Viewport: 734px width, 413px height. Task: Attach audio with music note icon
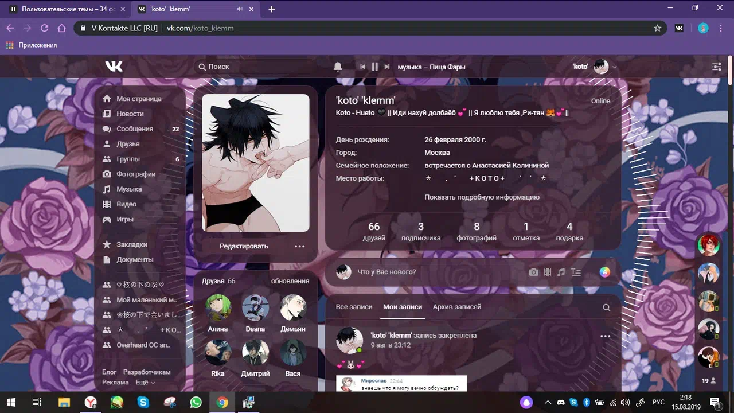pyautogui.click(x=561, y=272)
